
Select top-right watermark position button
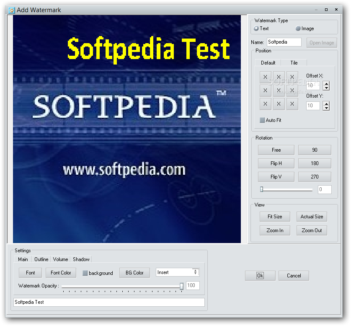(292, 77)
